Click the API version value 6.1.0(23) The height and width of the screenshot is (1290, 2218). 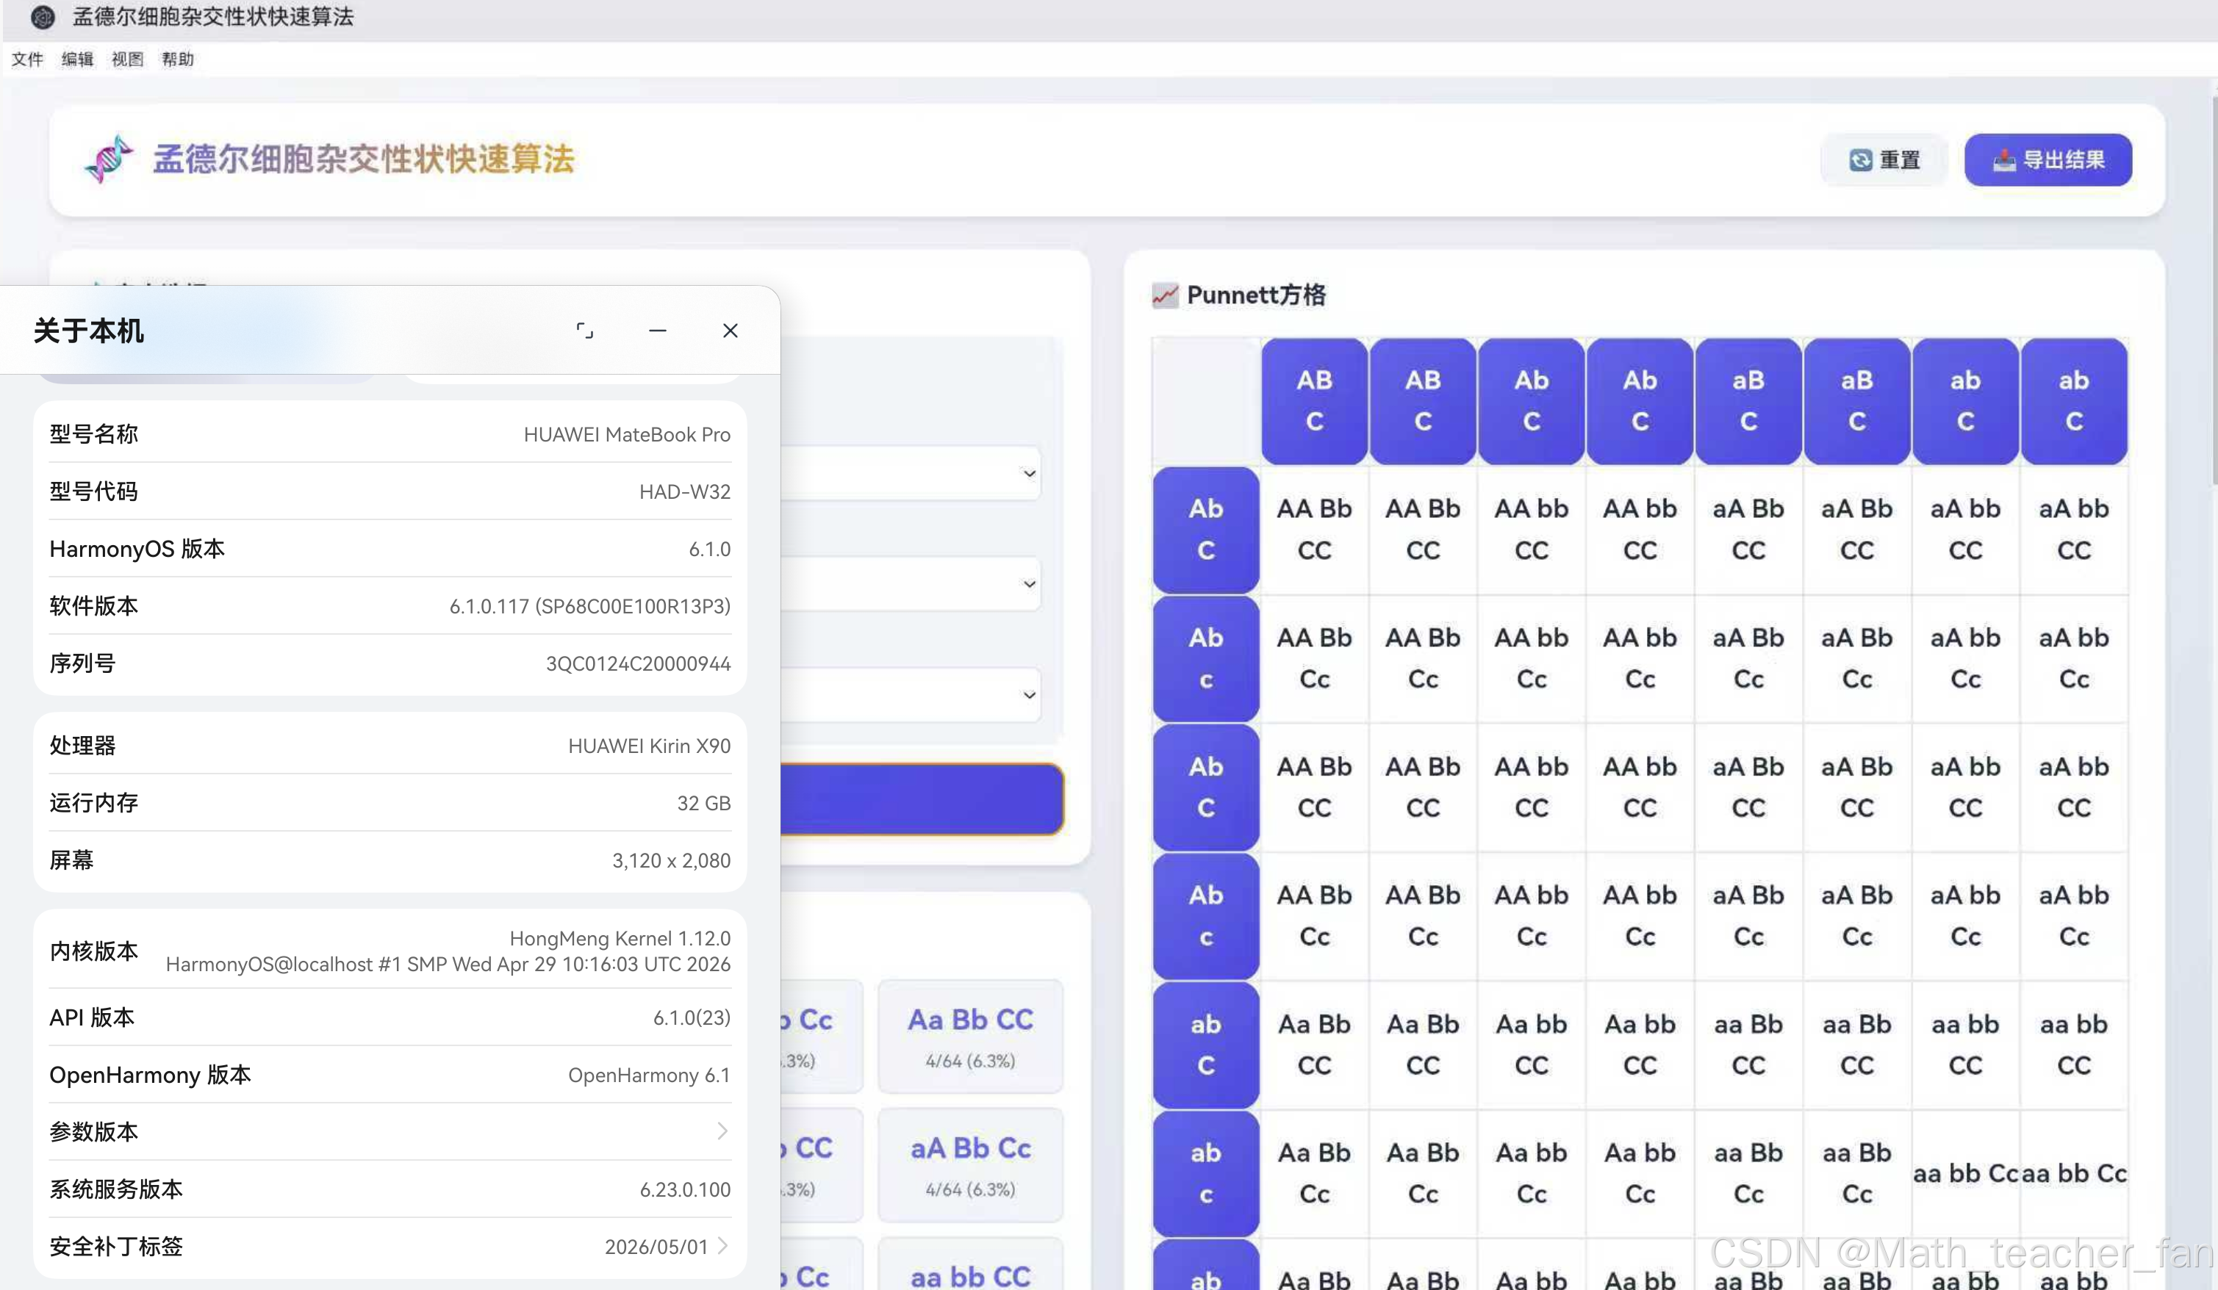click(692, 1018)
